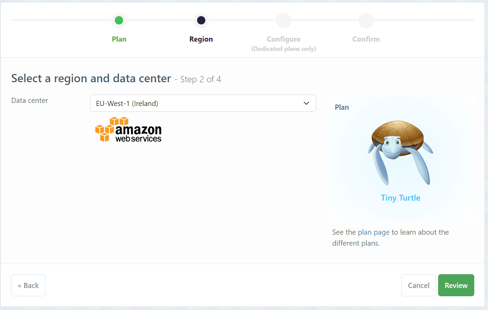Click the '(Dedicated plans only)' note
Screen dimensions: 488x310
(284, 49)
